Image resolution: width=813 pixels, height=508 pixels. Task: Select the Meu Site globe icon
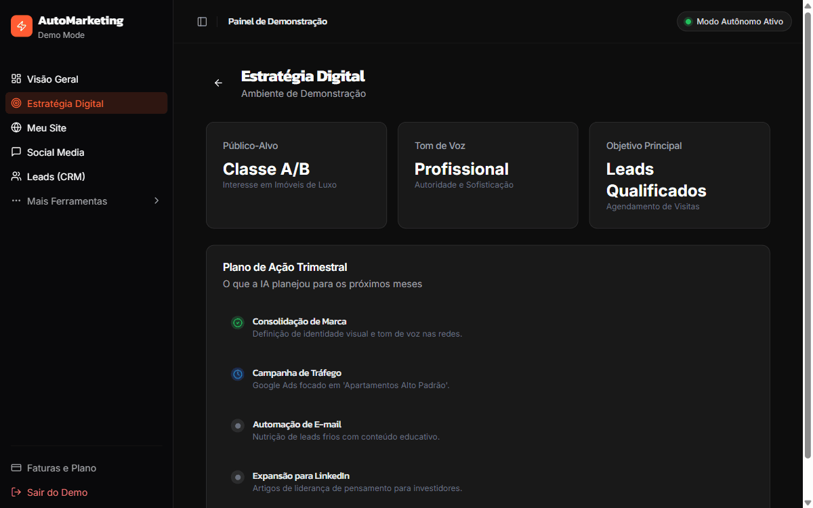click(x=16, y=127)
